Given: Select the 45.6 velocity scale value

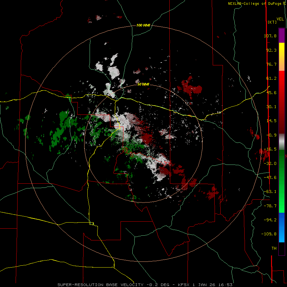Looking at the screenshot, I should click(x=271, y=92).
